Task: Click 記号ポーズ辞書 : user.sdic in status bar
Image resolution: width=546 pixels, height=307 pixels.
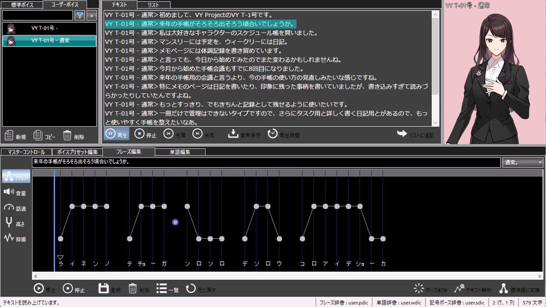Action: 457,302
